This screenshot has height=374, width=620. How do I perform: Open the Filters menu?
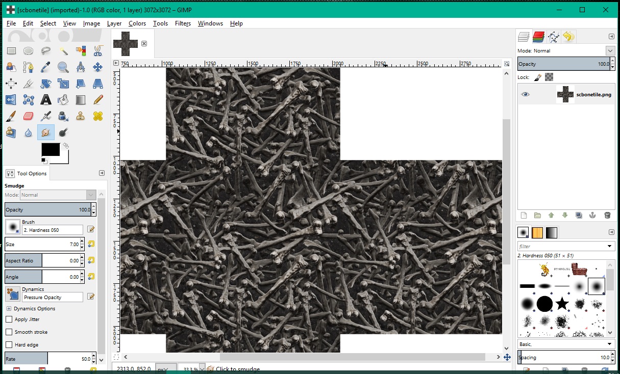(x=183, y=23)
